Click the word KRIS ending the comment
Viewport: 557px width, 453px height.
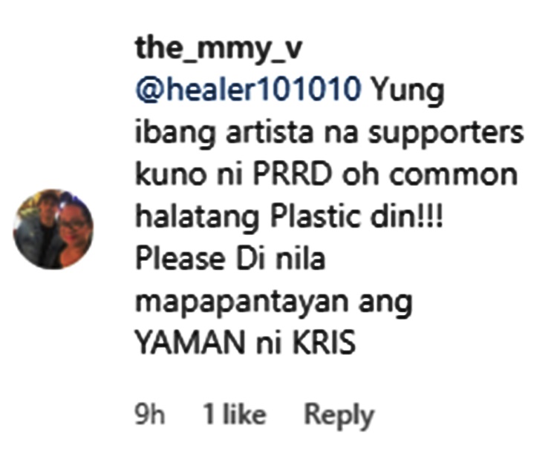coord(324,343)
